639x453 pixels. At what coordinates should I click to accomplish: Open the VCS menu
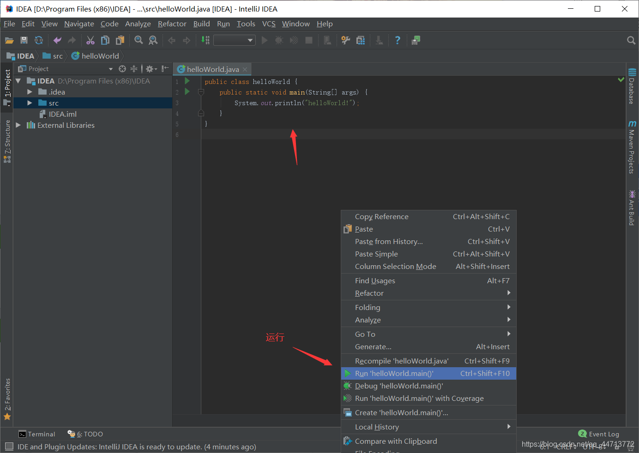[x=269, y=24]
